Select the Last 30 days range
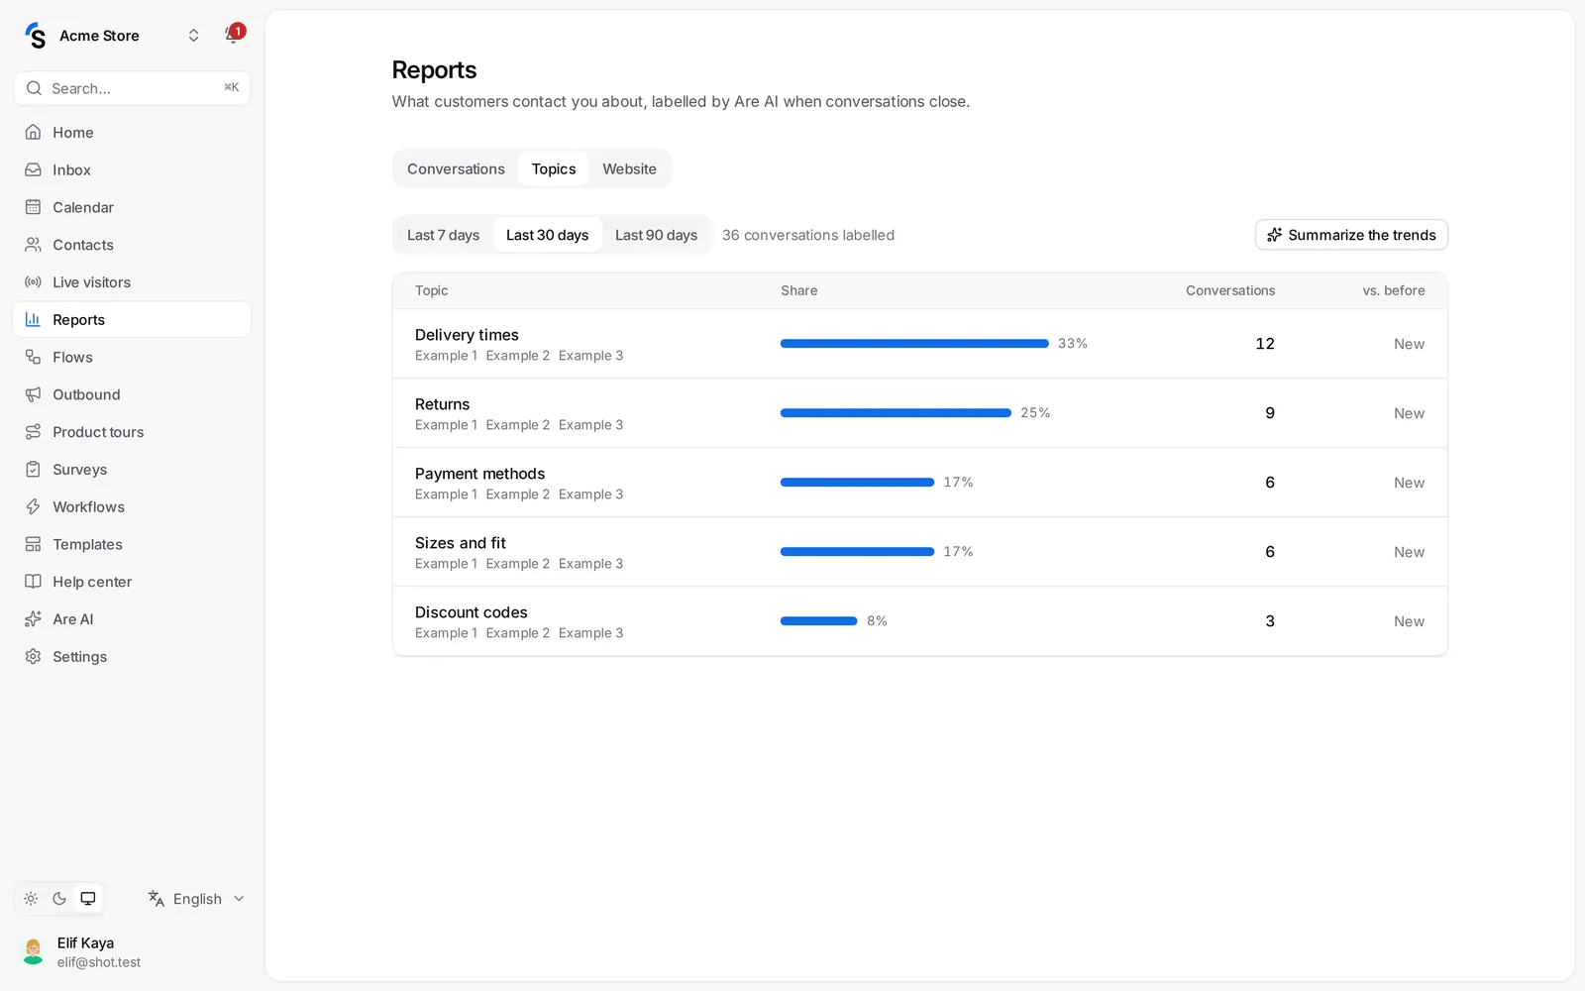The image size is (1585, 991). [x=547, y=235]
